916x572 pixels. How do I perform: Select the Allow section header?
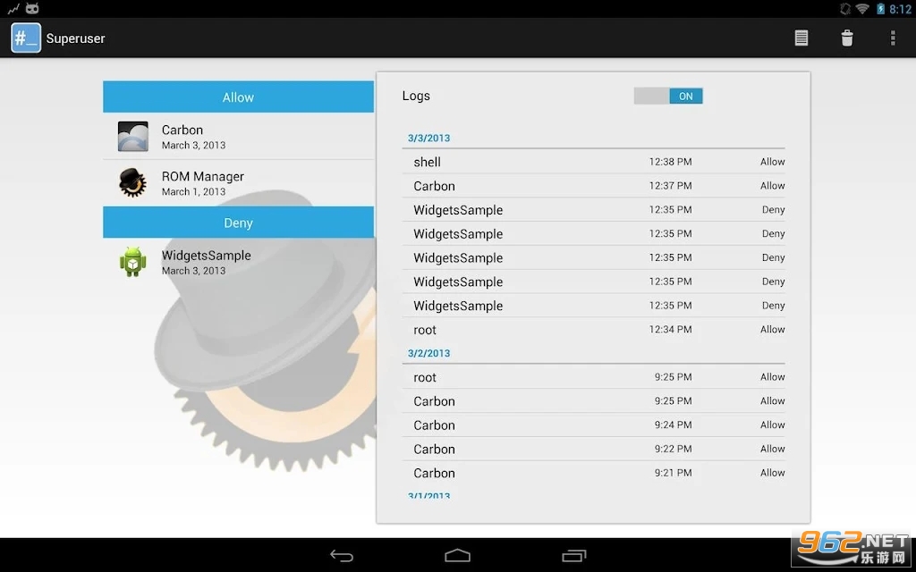[238, 97]
